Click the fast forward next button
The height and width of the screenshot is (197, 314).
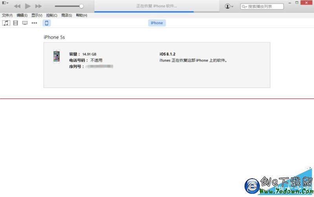[38, 6]
